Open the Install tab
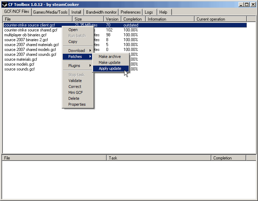The height and width of the screenshot is (201, 258). coord(76,12)
